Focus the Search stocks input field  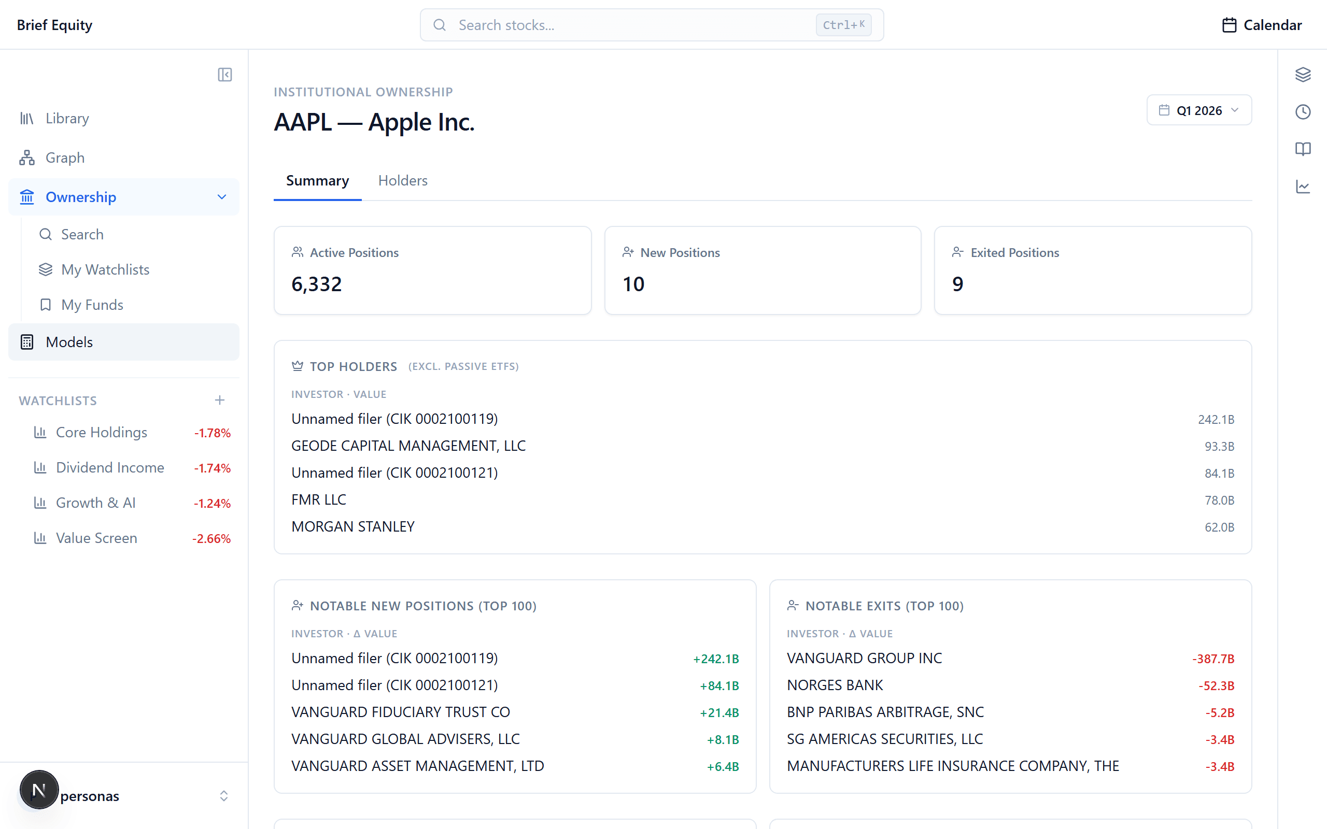[x=652, y=25]
